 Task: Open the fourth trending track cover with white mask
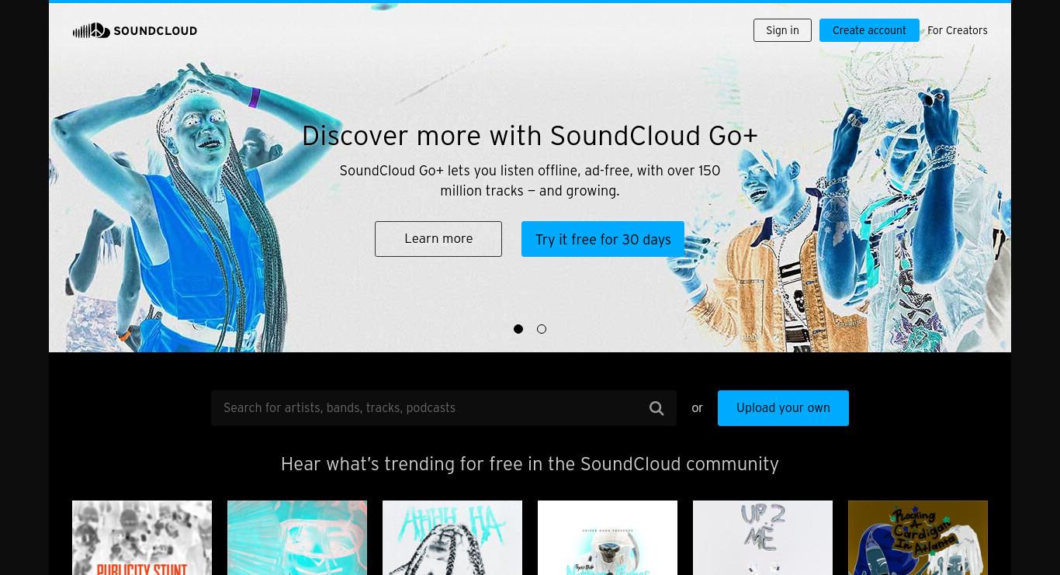pos(608,538)
